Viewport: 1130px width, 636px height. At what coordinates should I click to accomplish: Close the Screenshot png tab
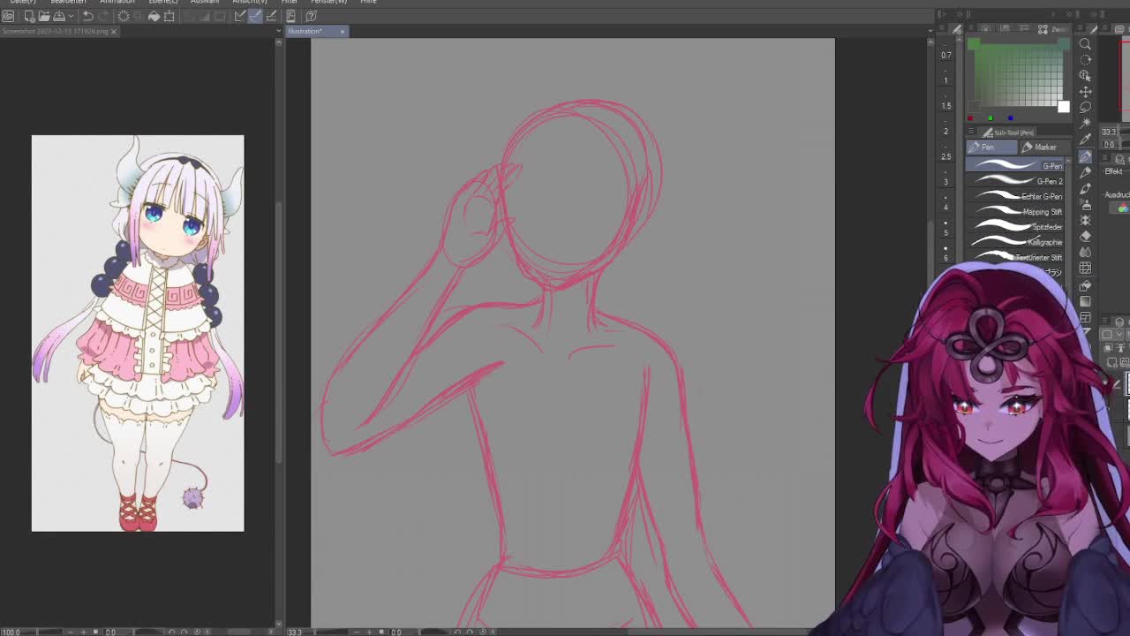coord(114,32)
